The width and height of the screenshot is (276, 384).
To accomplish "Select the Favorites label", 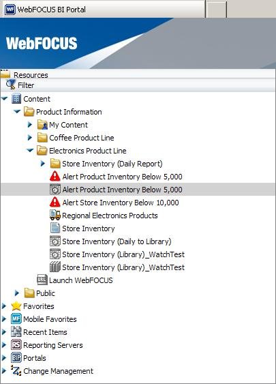I will (x=39, y=306).
